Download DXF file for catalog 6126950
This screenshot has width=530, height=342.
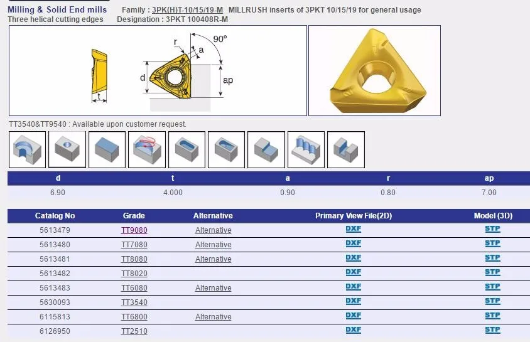353,330
